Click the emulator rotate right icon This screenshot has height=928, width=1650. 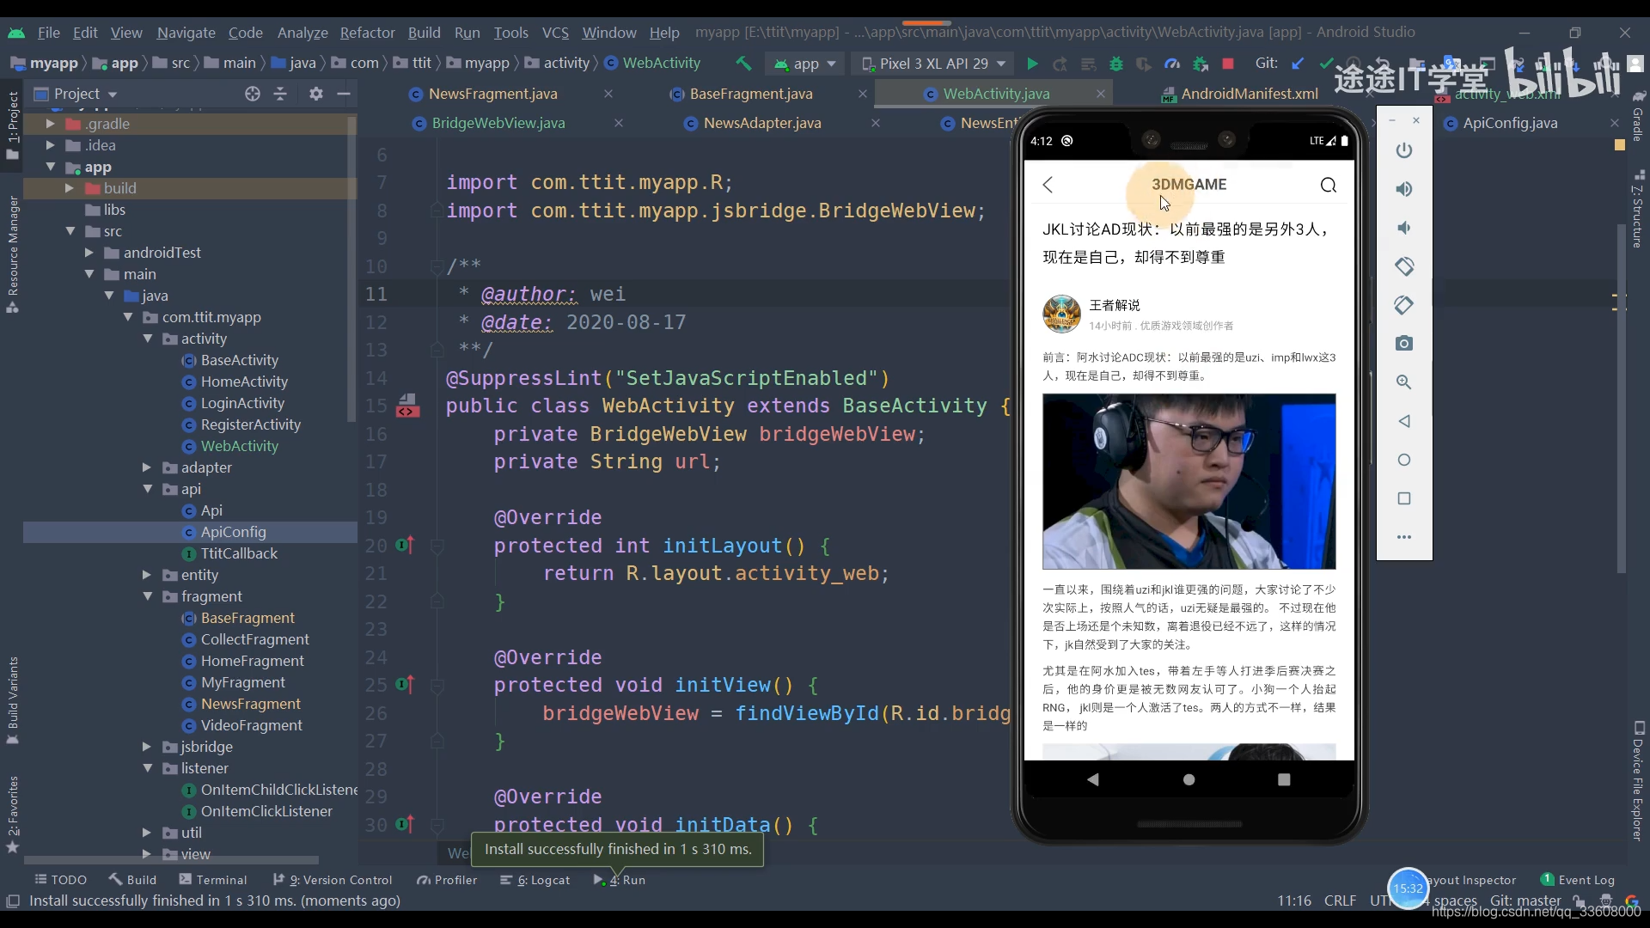(1404, 305)
